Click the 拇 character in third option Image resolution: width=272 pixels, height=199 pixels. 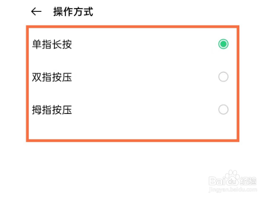point(37,110)
